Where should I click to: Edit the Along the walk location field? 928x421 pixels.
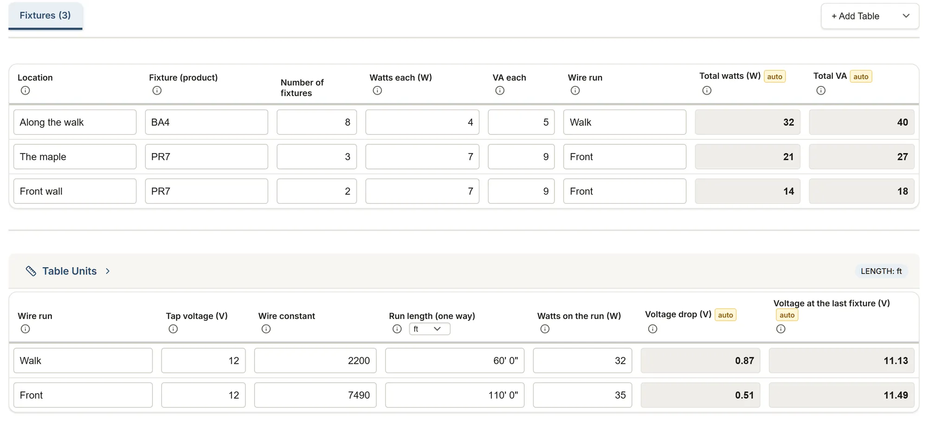tap(75, 122)
